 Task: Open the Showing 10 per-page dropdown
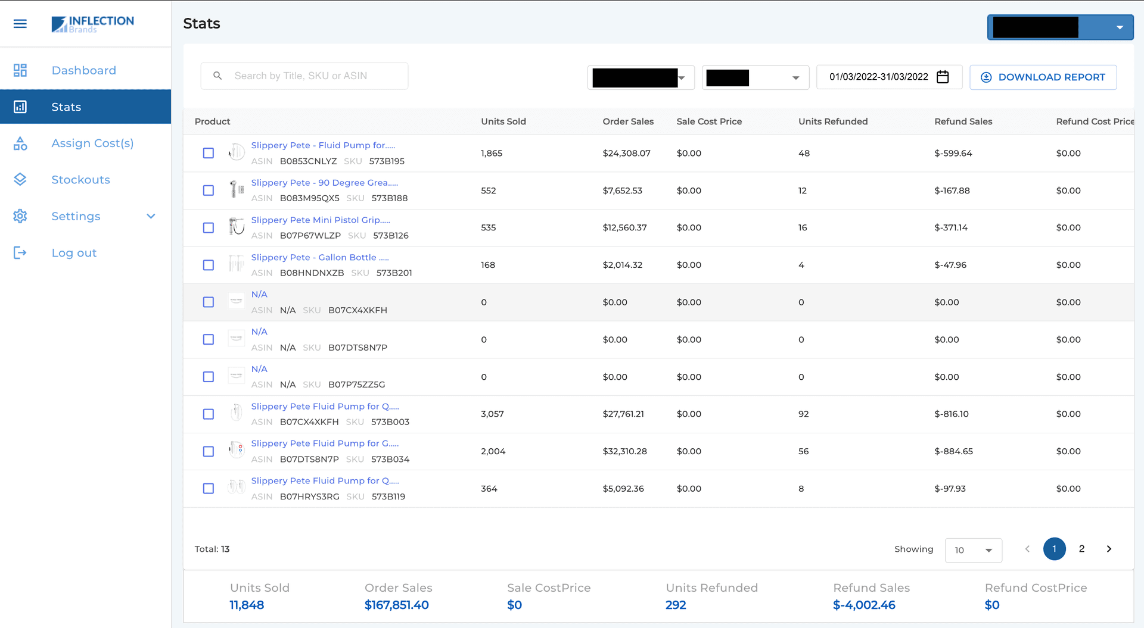[x=973, y=550]
